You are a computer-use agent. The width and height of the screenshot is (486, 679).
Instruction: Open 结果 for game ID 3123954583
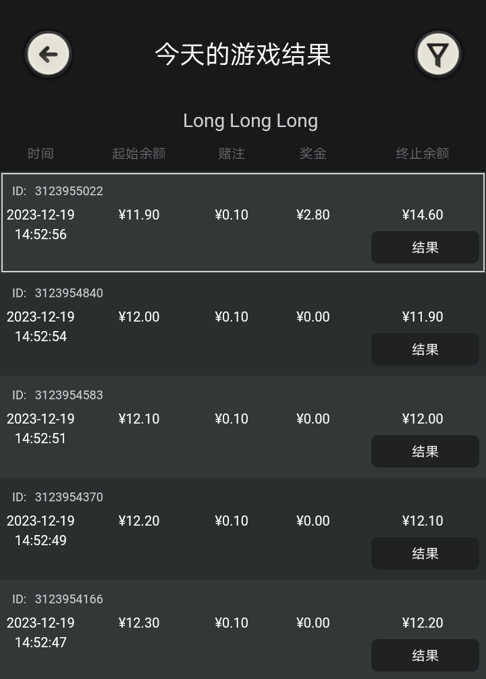coord(425,451)
